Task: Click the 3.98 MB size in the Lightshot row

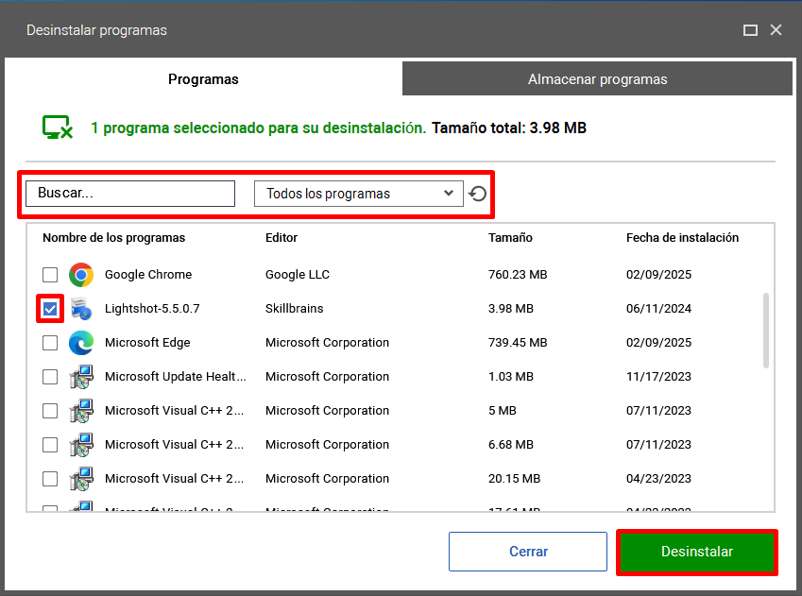Action: [x=510, y=309]
